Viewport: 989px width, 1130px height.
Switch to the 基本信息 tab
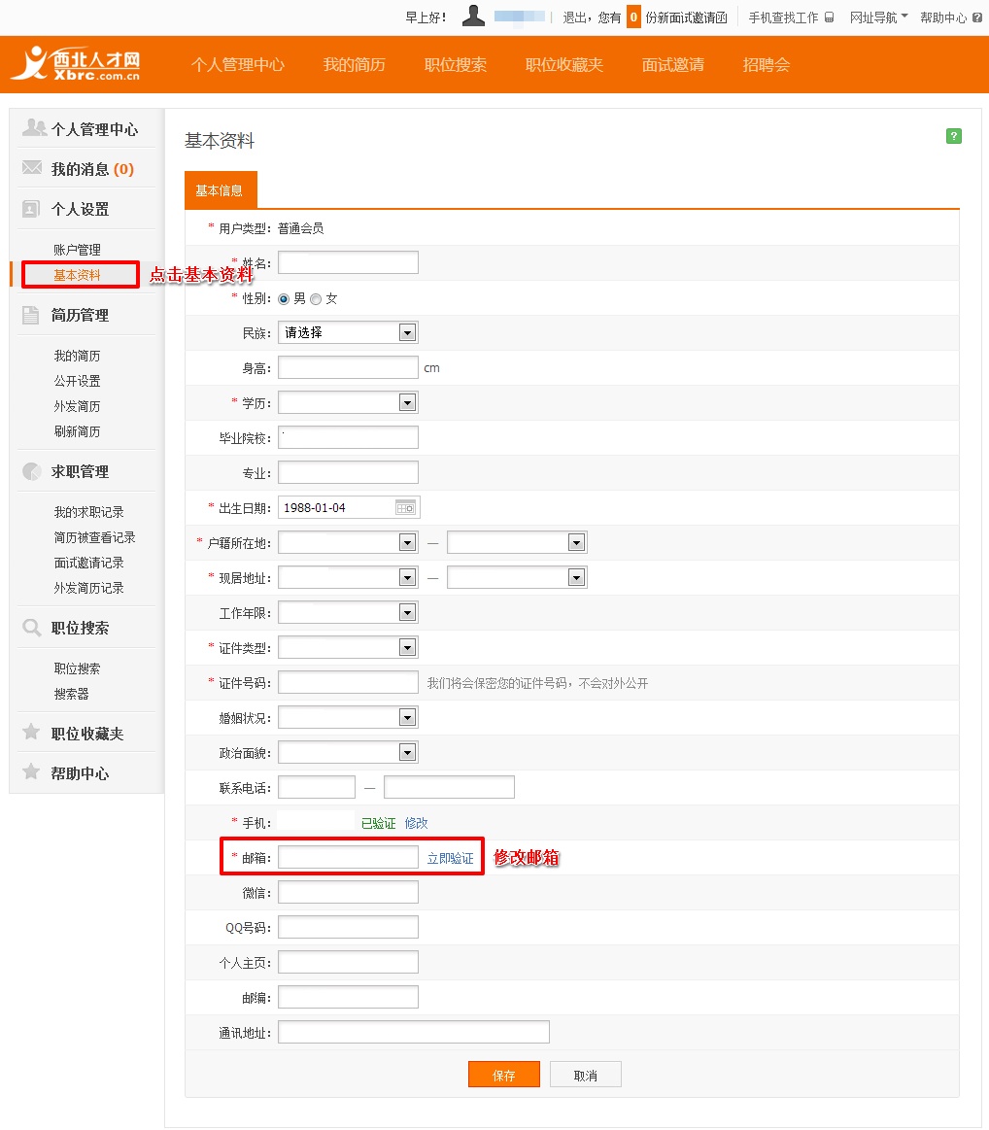(221, 190)
